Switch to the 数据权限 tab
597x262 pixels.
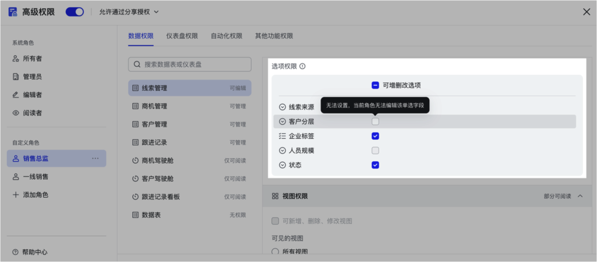click(x=141, y=36)
